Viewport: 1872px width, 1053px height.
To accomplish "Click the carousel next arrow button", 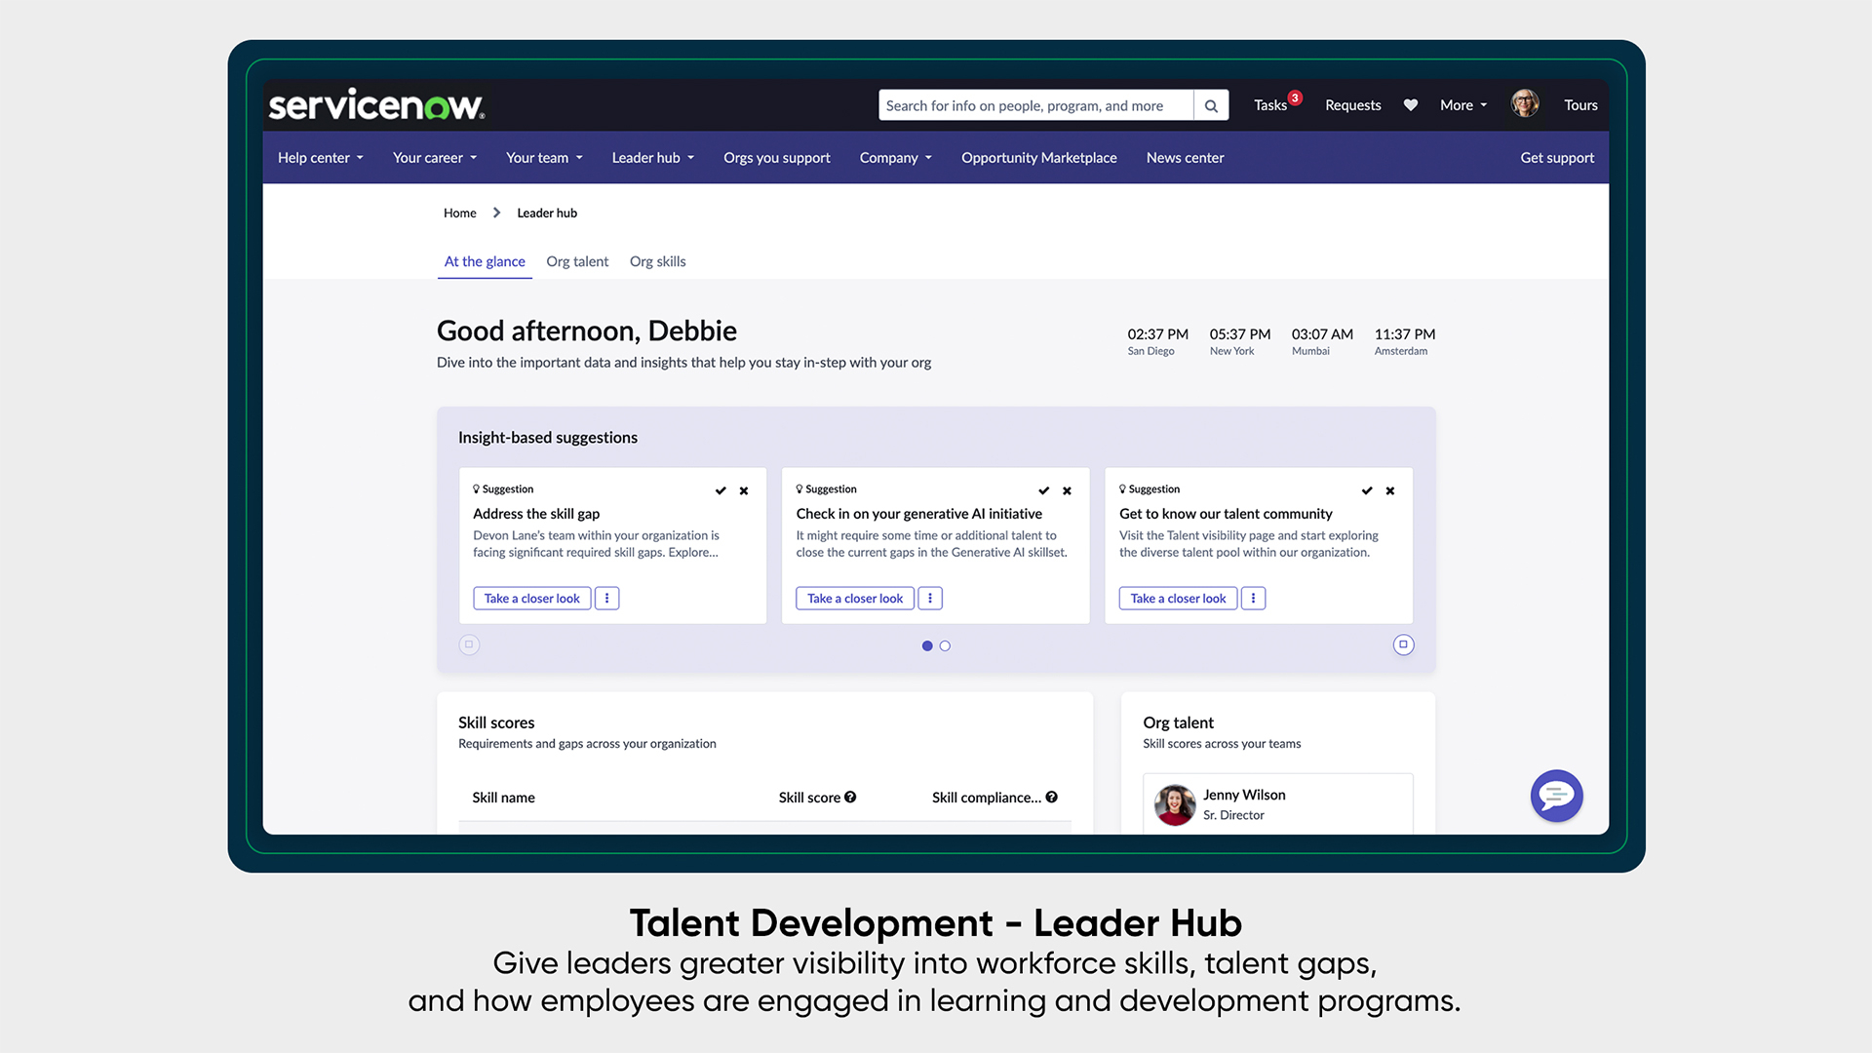I will pos(1403,644).
